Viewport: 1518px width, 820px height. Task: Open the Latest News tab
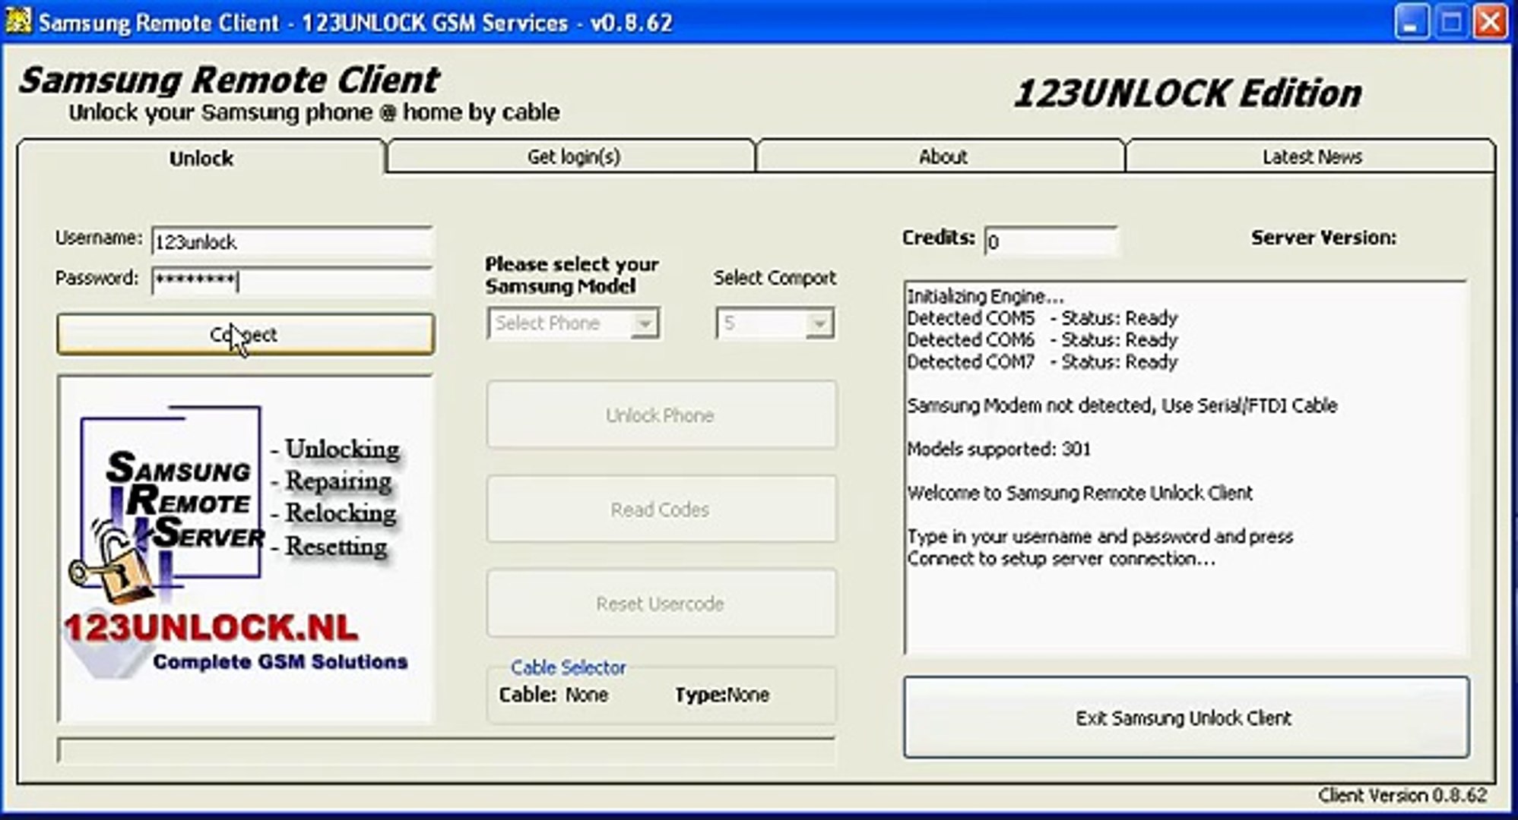[x=1311, y=156]
